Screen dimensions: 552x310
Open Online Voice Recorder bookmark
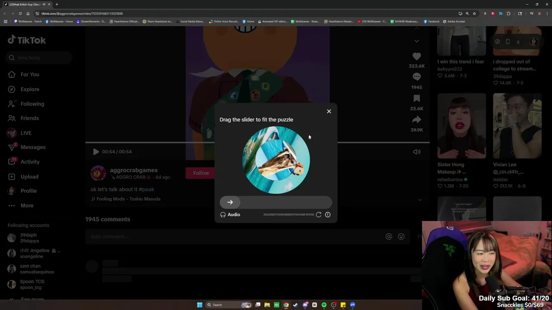coord(224,21)
